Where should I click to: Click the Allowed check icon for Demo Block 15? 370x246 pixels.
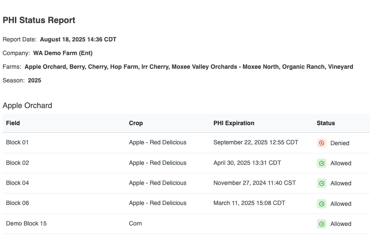pyautogui.click(x=321, y=224)
